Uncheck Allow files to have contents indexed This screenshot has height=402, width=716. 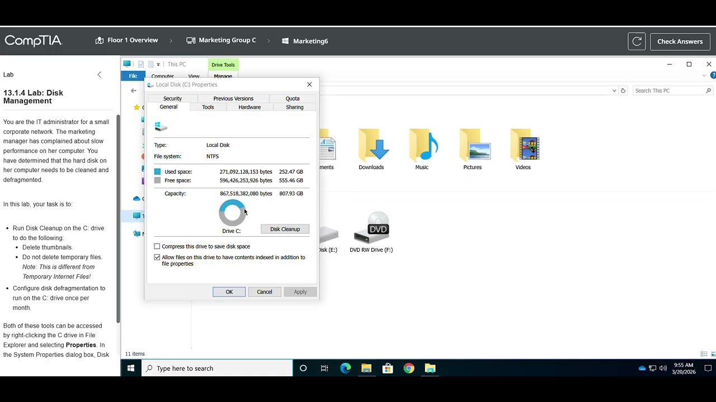(x=157, y=257)
